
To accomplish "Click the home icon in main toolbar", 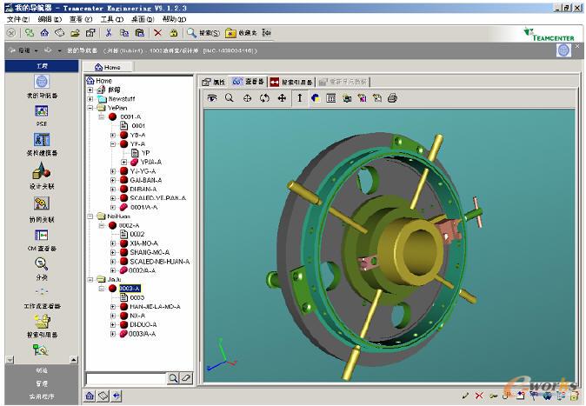I will click(x=44, y=33).
